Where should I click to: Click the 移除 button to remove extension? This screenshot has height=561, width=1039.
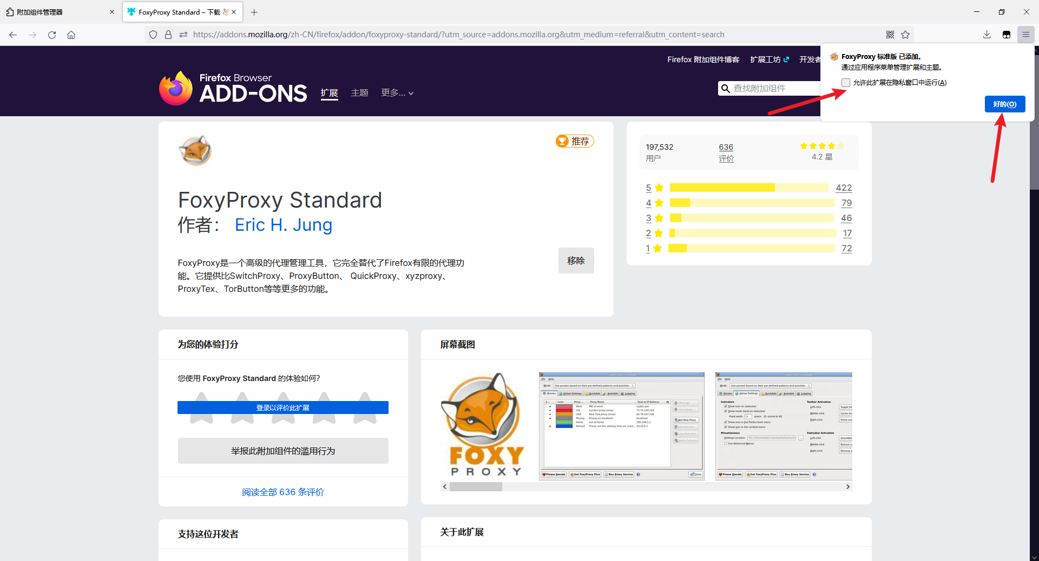pos(576,261)
